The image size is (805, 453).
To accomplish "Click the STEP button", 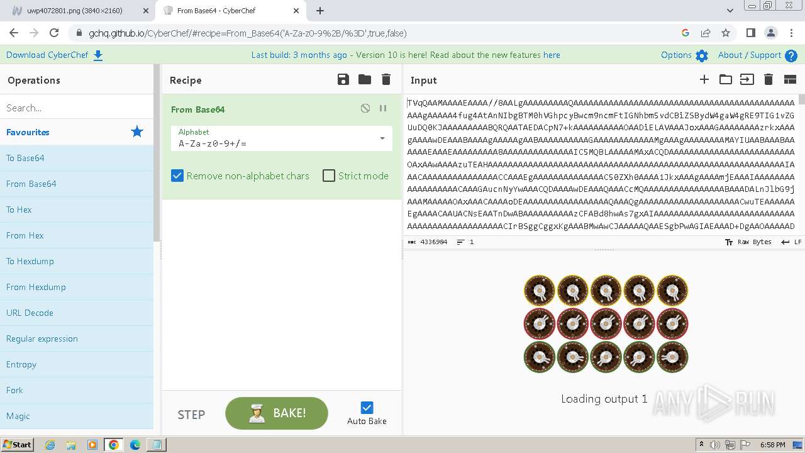I will click(x=191, y=414).
